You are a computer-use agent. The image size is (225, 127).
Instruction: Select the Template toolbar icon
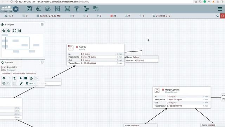pos(86,9)
